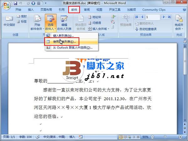The height and width of the screenshot is (141, 188).
Task: Select the 邮件 ribbon tab
Action: pos(74,10)
